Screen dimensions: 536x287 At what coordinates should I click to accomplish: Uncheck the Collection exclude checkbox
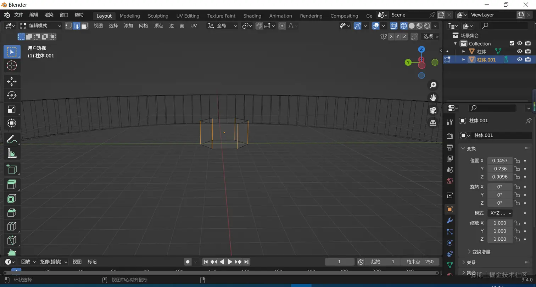512,43
